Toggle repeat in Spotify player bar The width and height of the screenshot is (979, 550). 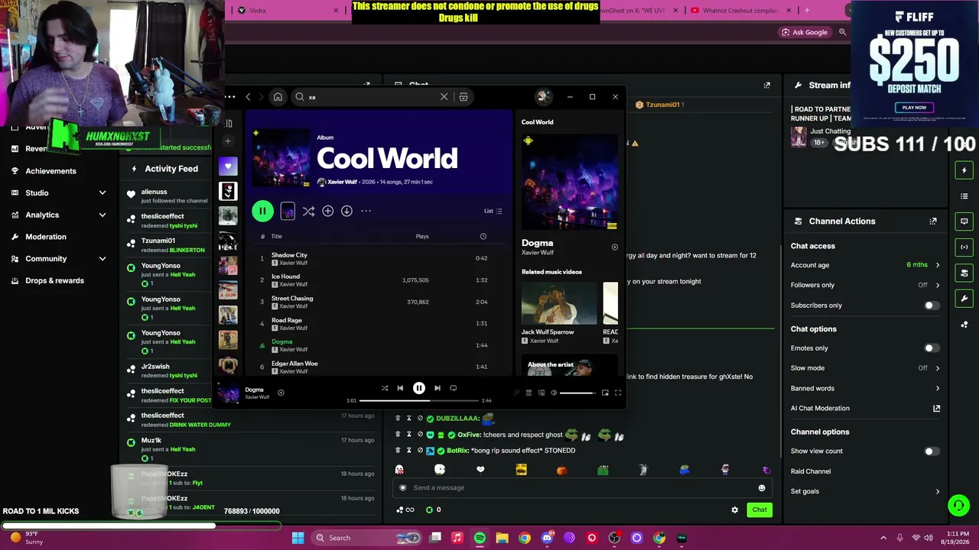click(x=454, y=388)
